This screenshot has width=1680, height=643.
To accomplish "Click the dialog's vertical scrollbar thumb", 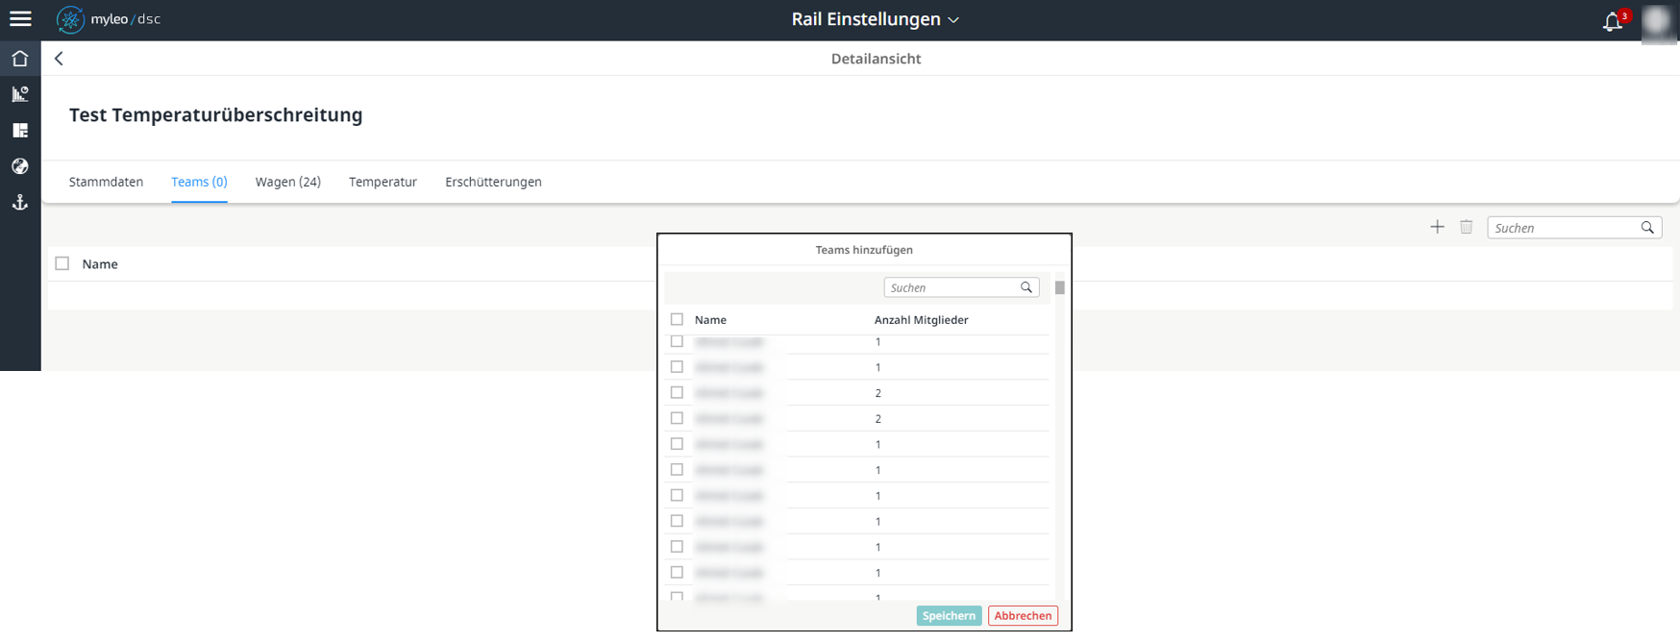I will click(1060, 287).
